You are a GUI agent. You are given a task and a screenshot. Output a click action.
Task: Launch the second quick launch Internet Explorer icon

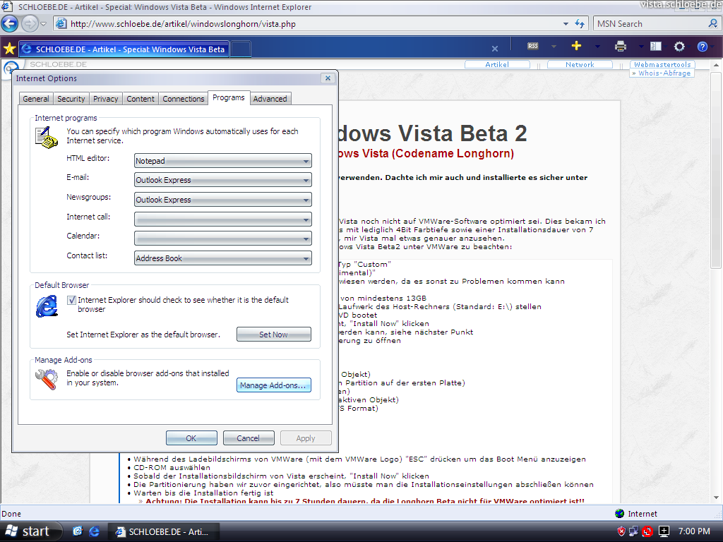95,531
